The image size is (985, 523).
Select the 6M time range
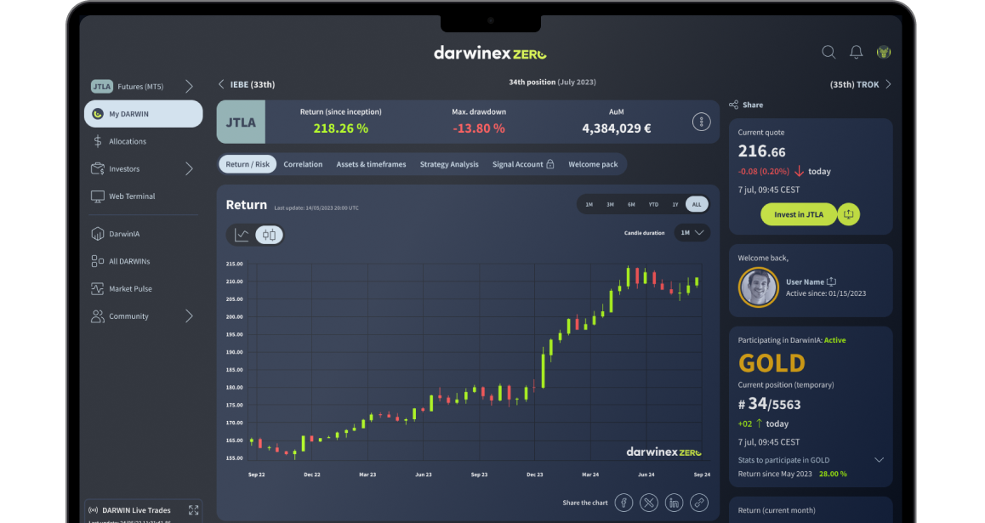pyautogui.click(x=631, y=205)
